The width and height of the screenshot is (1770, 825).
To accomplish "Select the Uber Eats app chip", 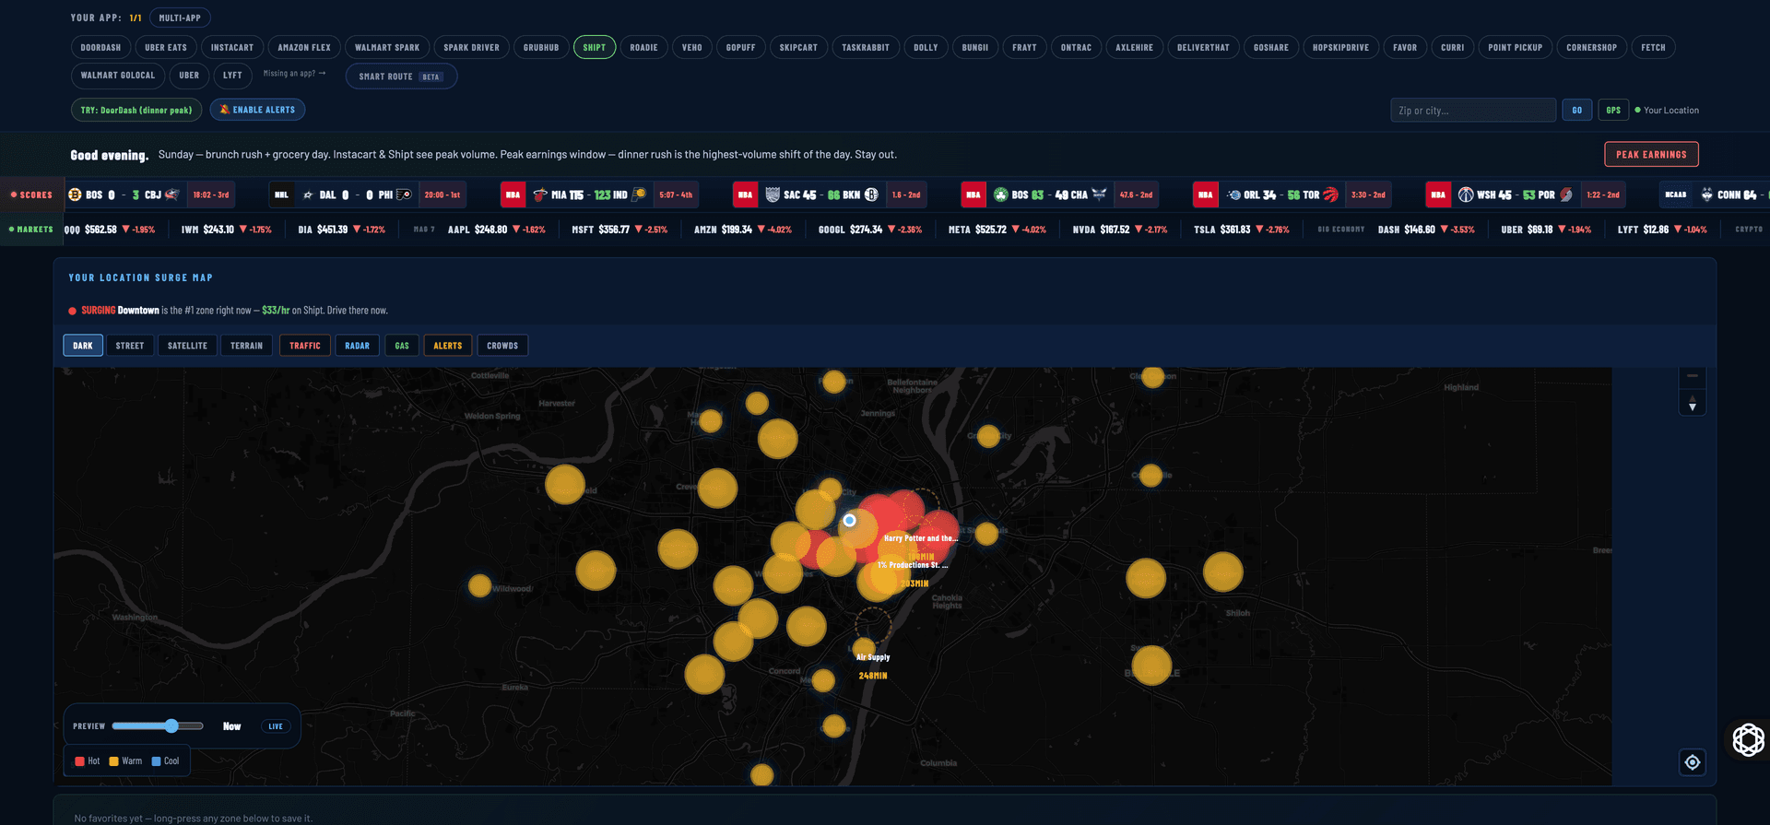I will tap(166, 47).
